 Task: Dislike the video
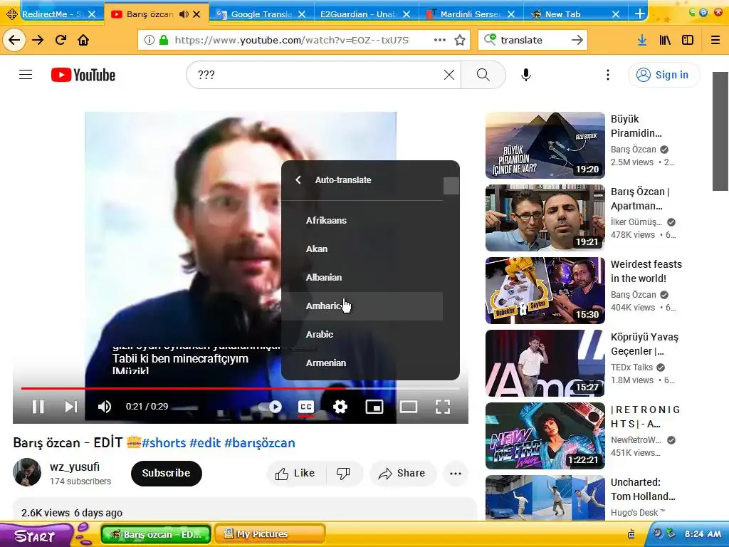coord(344,474)
